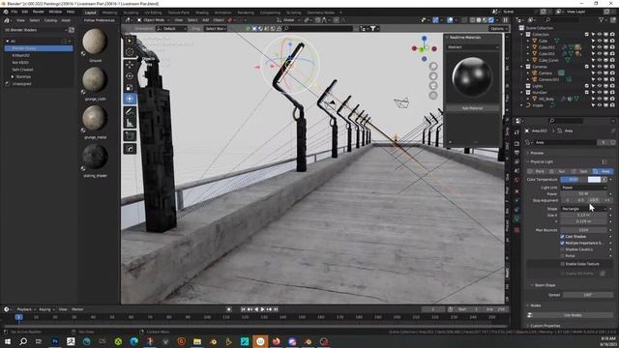Image resolution: width=619 pixels, height=348 pixels.
Task: Hide the Cameras collection with its eye icon
Action: point(600,67)
